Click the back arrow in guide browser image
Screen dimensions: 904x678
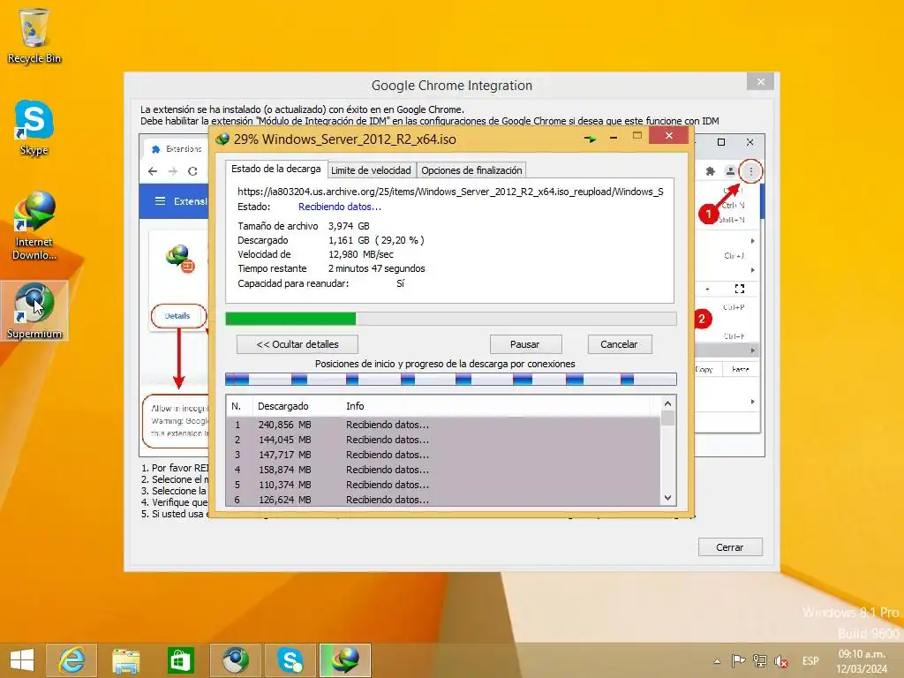pos(153,171)
